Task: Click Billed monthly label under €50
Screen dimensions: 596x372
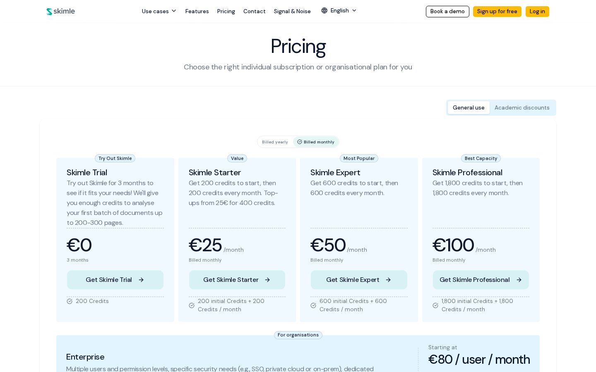Action: pos(327,260)
